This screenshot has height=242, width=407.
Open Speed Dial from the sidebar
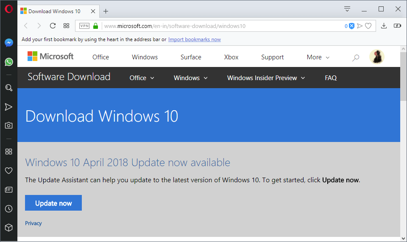9,151
